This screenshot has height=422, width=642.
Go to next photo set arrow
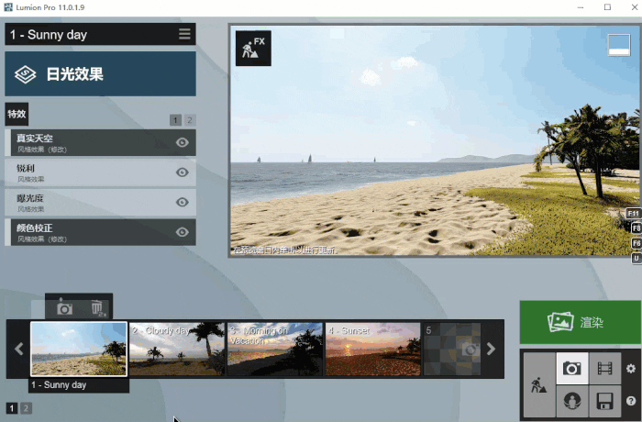[492, 350]
